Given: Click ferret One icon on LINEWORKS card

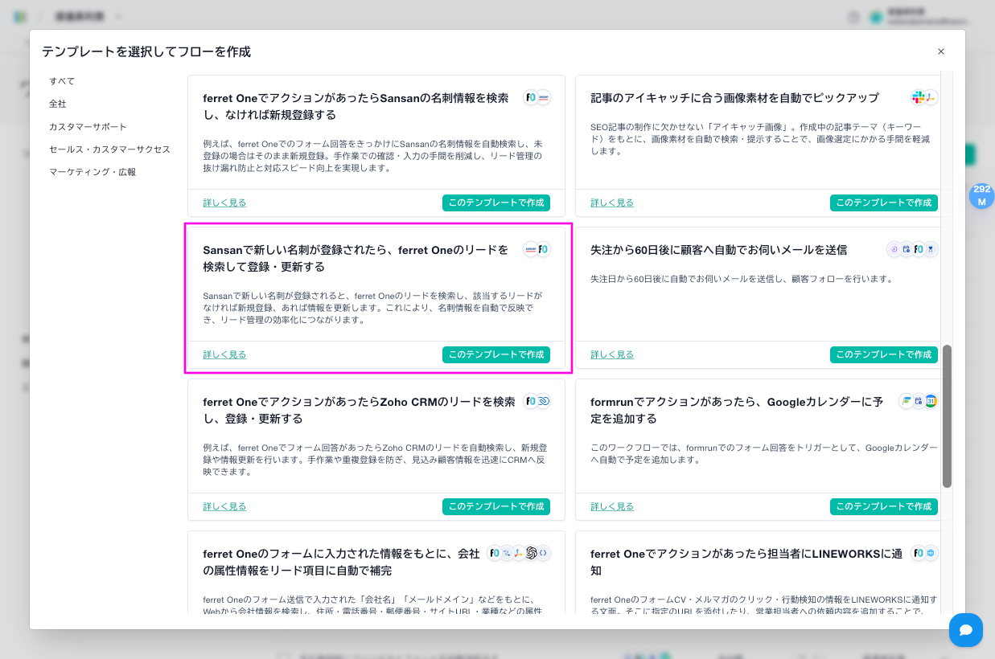Looking at the screenshot, I should [919, 553].
